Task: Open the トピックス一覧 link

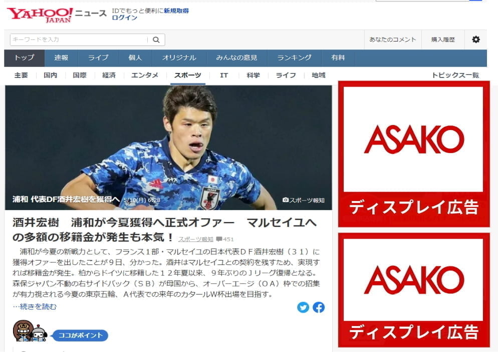Action: [x=455, y=75]
